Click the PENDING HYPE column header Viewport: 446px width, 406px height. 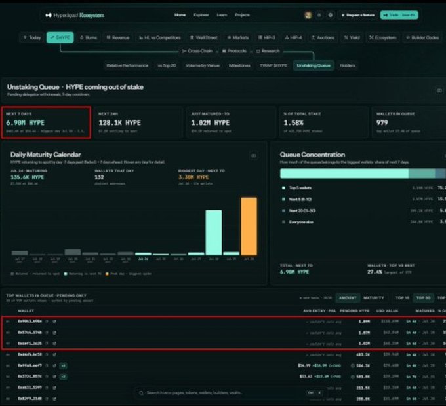coord(354,311)
